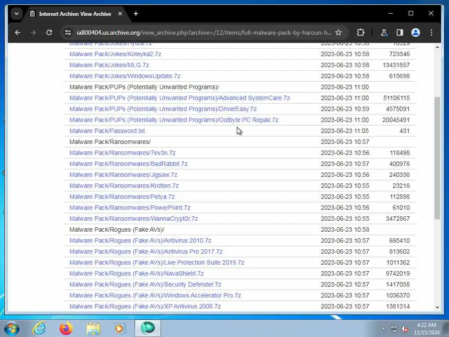Open Antivirus Pro 2017.7z link
The image size is (449, 337).
click(146, 251)
